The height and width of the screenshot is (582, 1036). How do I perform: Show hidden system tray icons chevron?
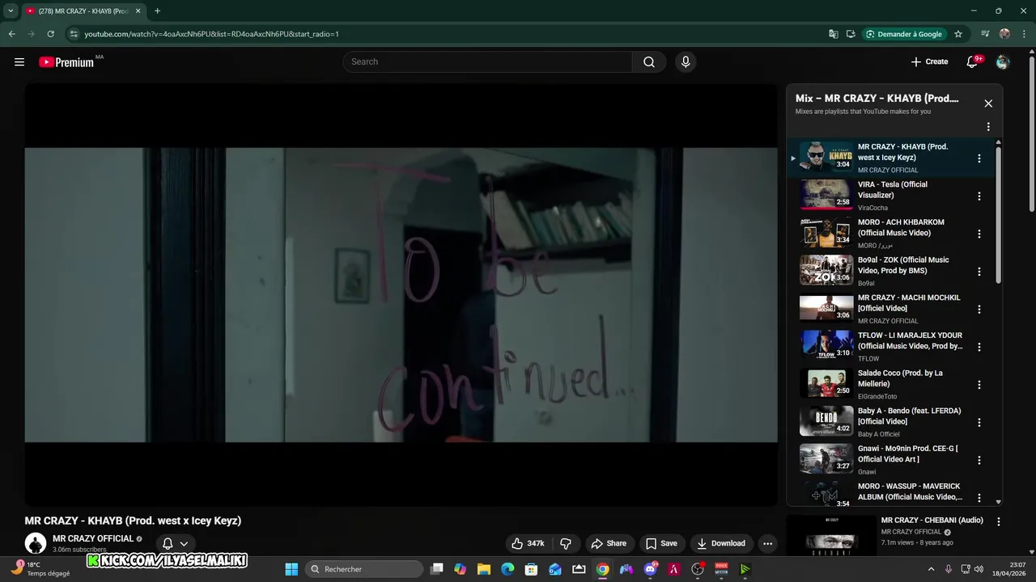pos(931,569)
